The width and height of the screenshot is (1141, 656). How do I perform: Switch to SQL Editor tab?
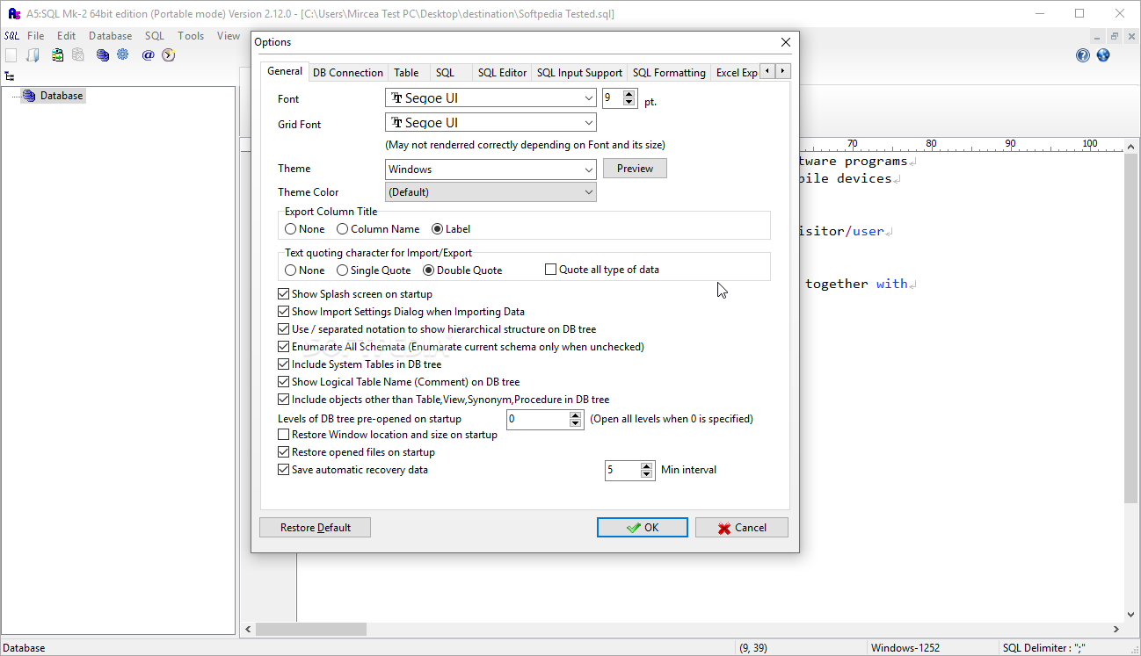[x=502, y=73]
